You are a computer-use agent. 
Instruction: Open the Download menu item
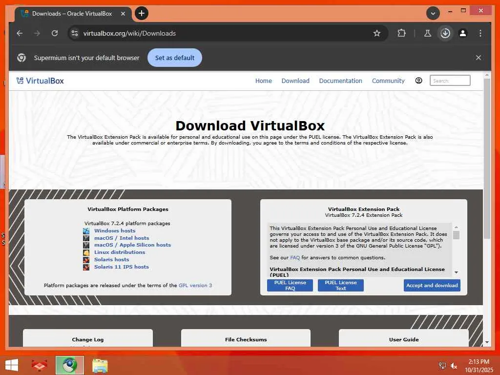pos(295,81)
